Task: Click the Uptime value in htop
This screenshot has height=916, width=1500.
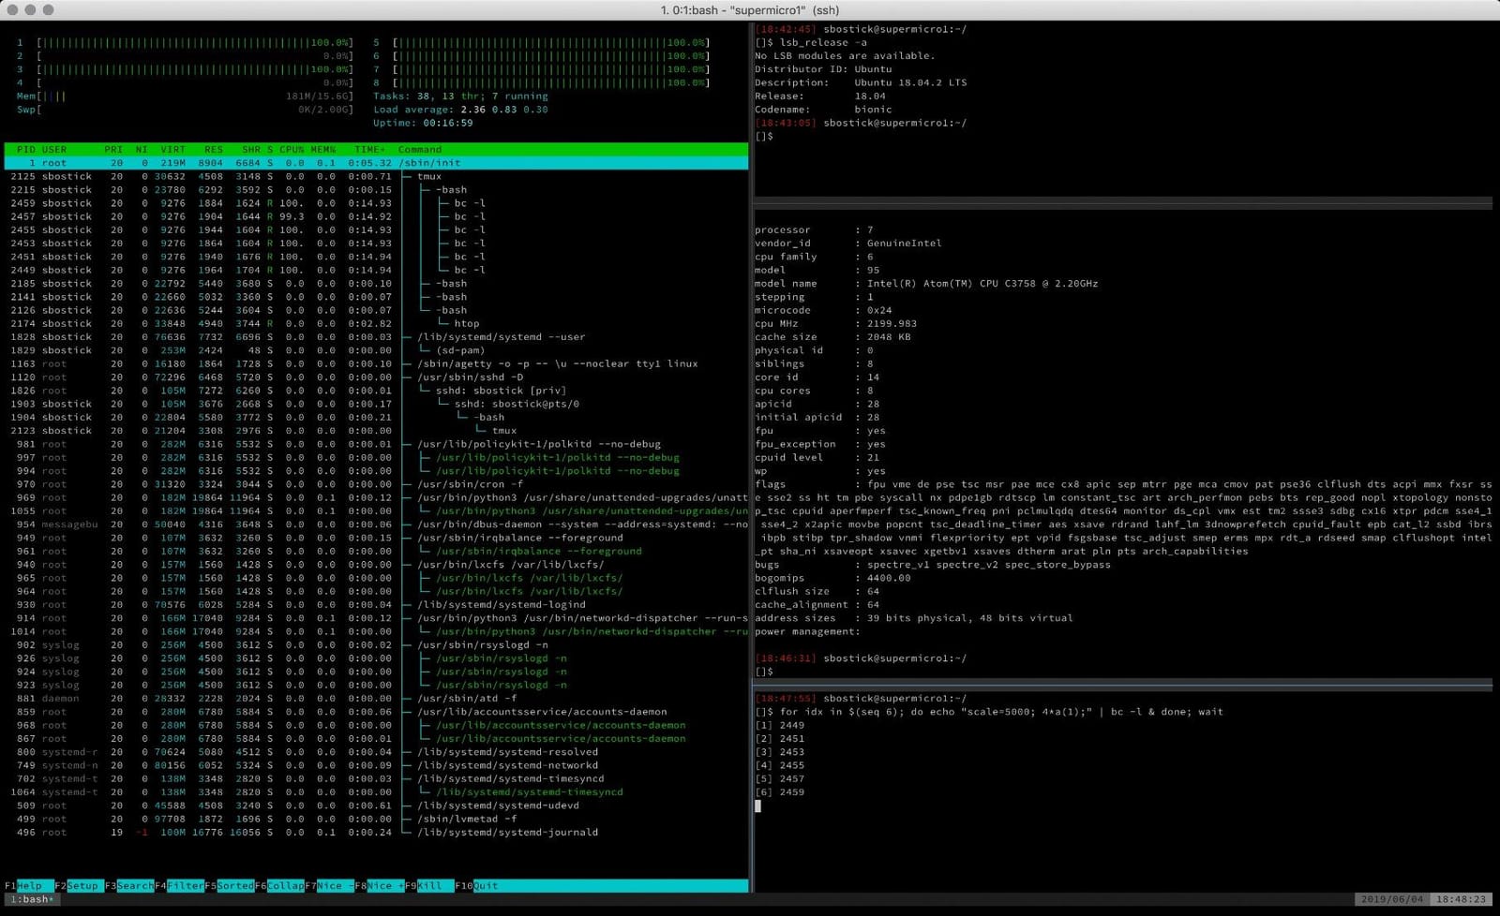Action: pos(448,123)
